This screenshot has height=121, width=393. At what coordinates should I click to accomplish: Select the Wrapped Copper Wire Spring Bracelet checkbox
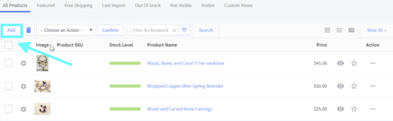tap(9, 86)
